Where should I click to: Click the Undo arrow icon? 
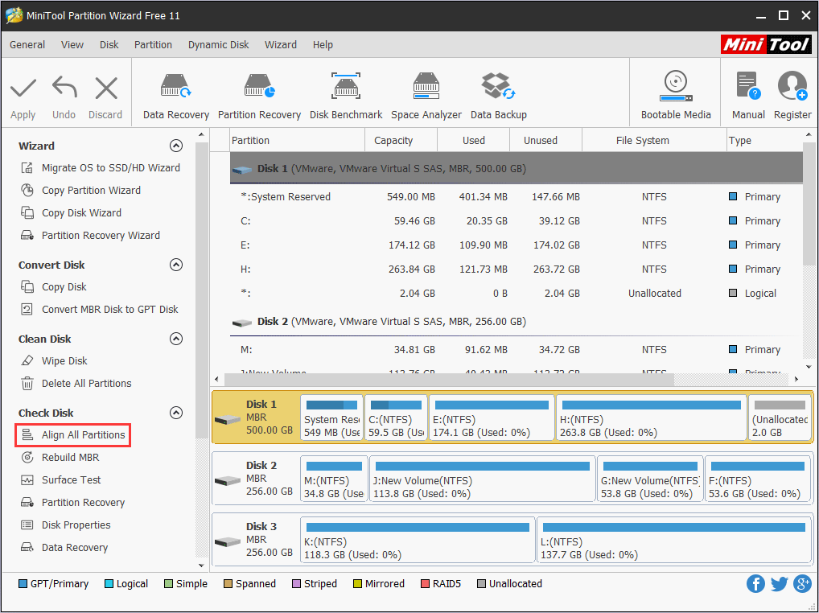(64, 87)
